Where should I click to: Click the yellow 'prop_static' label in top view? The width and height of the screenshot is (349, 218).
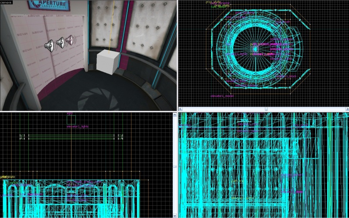click(222, 6)
